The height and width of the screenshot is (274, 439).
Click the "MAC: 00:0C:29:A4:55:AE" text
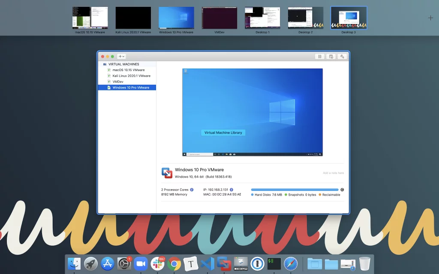coord(223,194)
